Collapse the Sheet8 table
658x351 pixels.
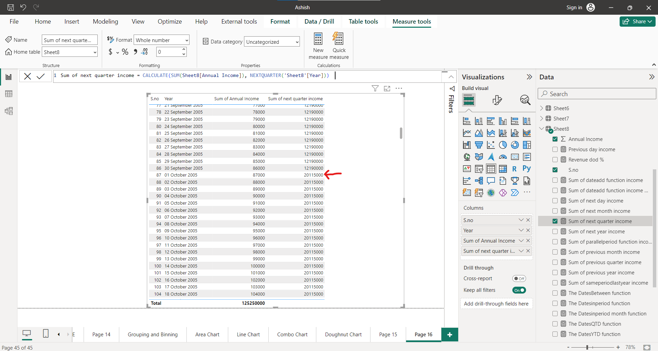[x=541, y=129]
